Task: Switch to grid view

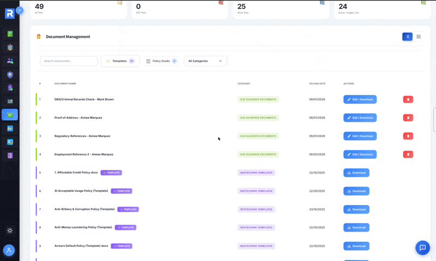Action: point(419,36)
